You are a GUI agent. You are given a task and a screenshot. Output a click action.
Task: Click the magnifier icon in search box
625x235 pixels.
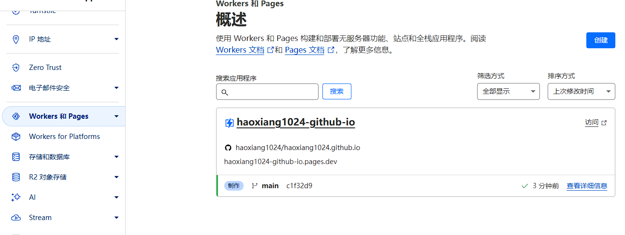(x=225, y=92)
